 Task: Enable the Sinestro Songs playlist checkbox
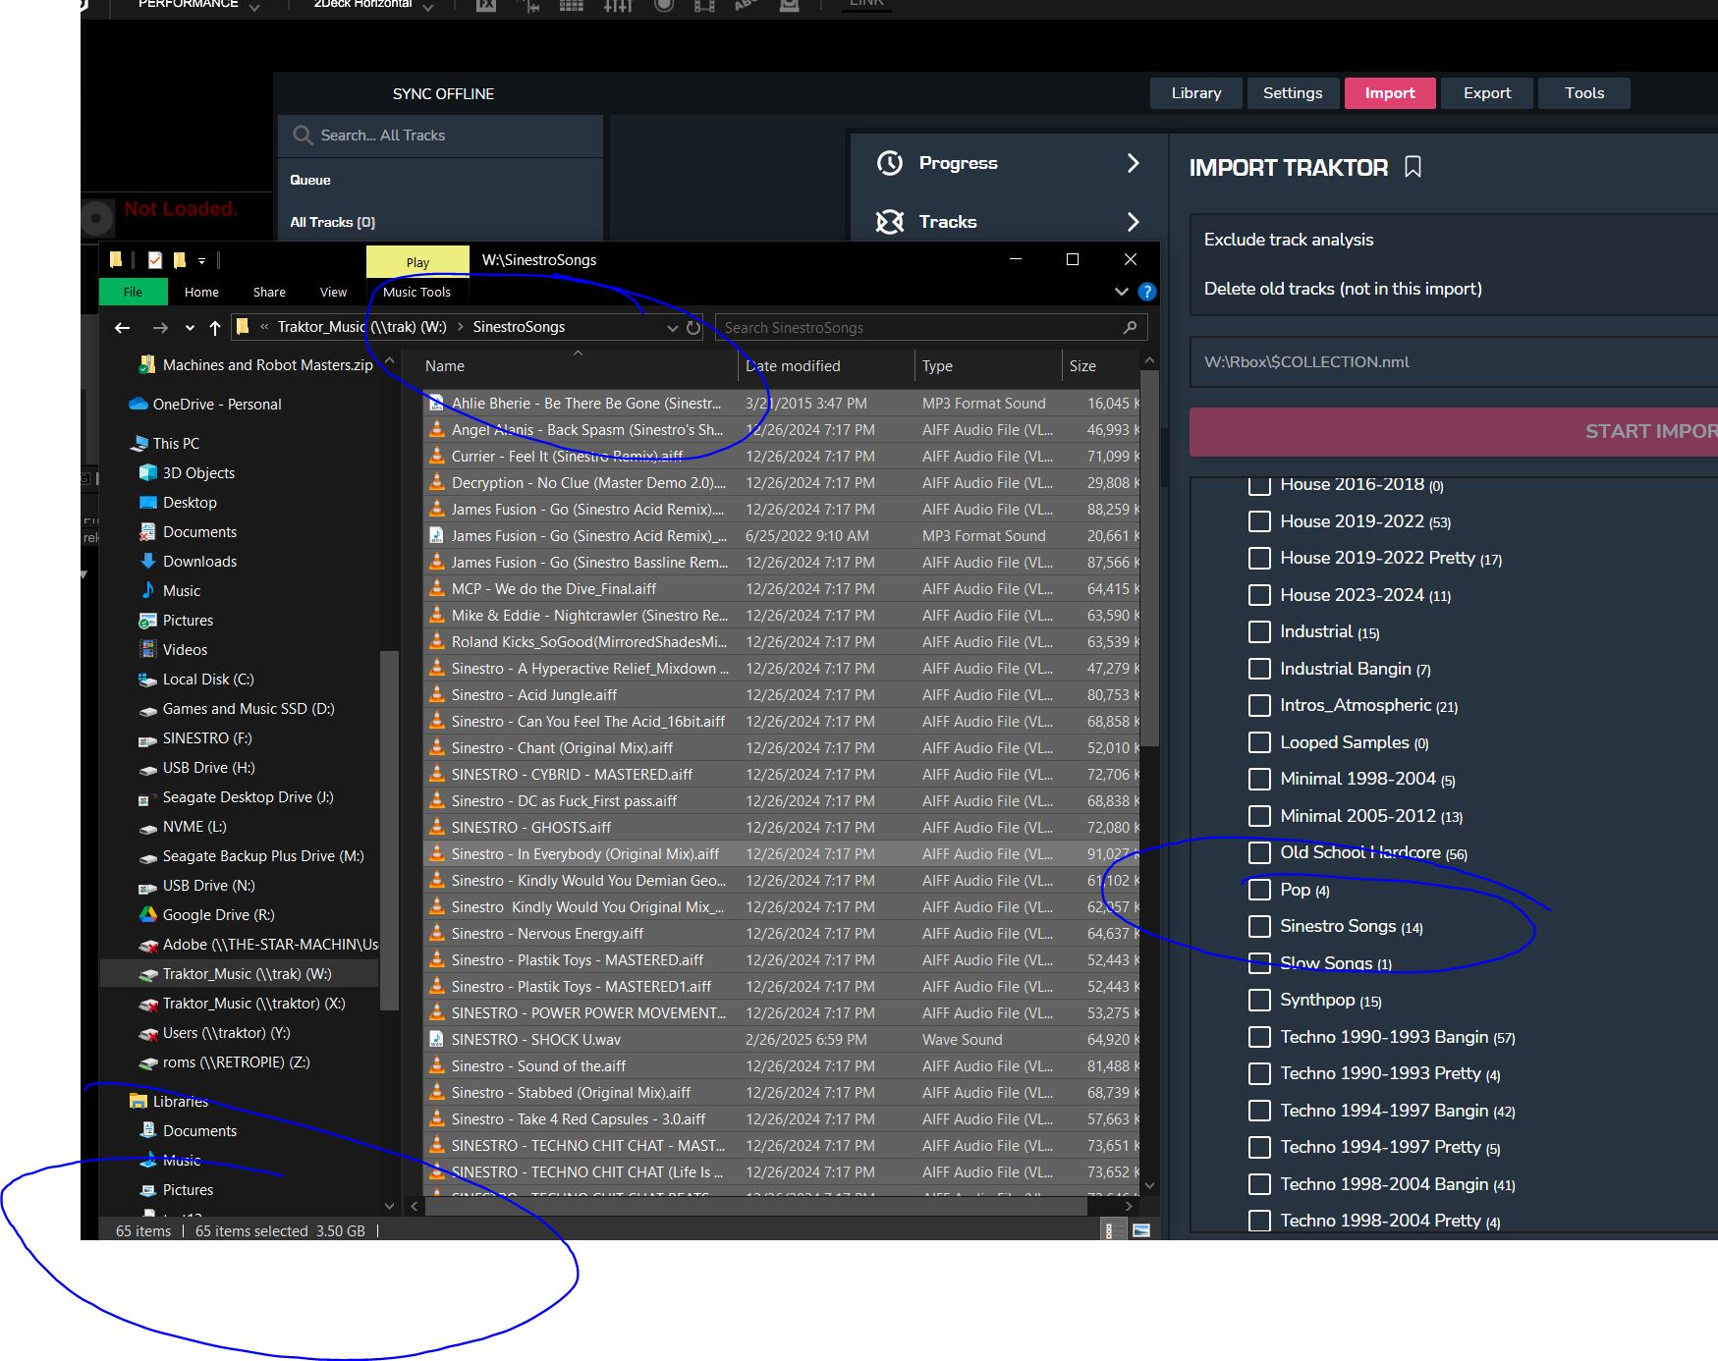[x=1258, y=926]
